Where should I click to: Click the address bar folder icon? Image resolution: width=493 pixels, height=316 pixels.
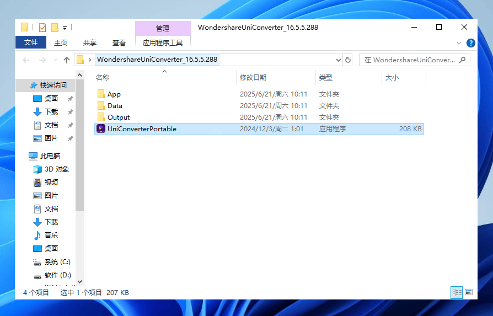[81, 60]
